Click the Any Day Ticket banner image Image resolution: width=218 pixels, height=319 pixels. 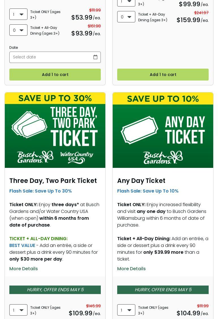163,130
